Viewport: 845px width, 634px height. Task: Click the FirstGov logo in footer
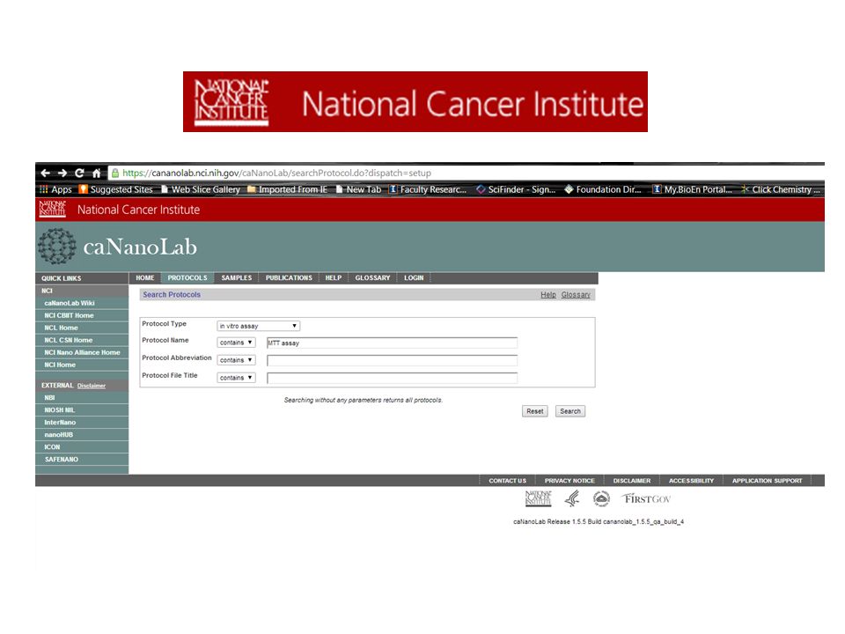647,499
